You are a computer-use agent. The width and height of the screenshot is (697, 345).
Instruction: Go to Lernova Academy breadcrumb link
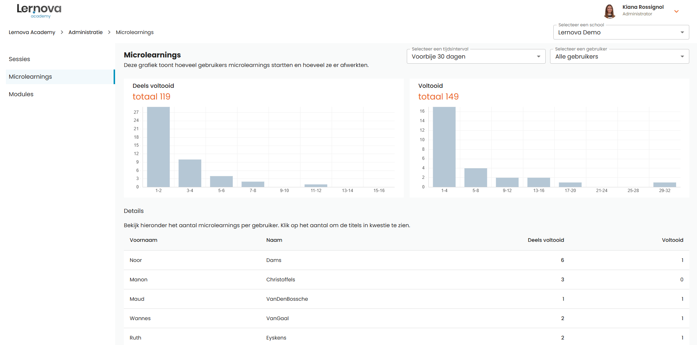point(32,32)
